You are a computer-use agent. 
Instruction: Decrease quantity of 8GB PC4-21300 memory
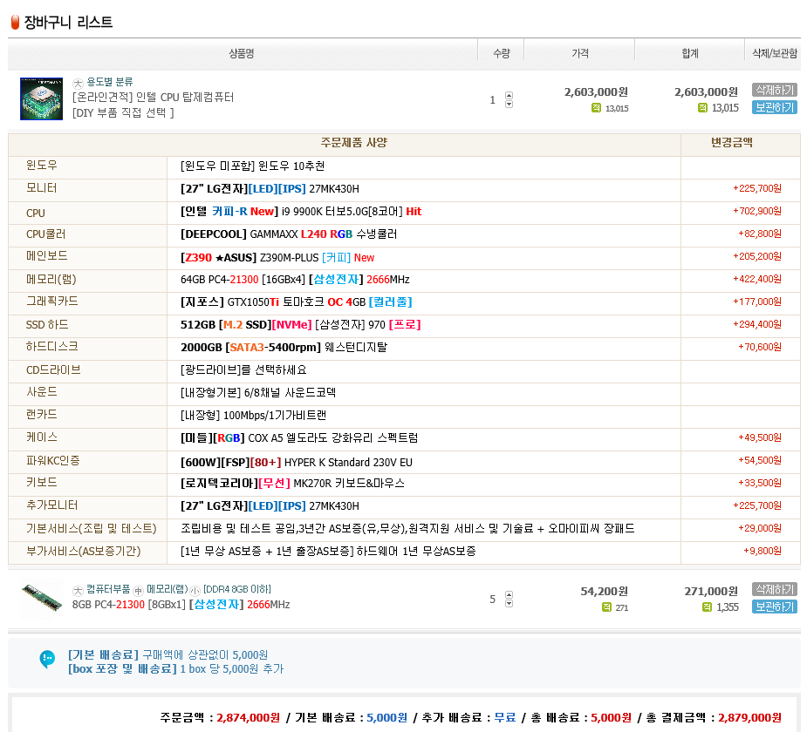click(509, 604)
